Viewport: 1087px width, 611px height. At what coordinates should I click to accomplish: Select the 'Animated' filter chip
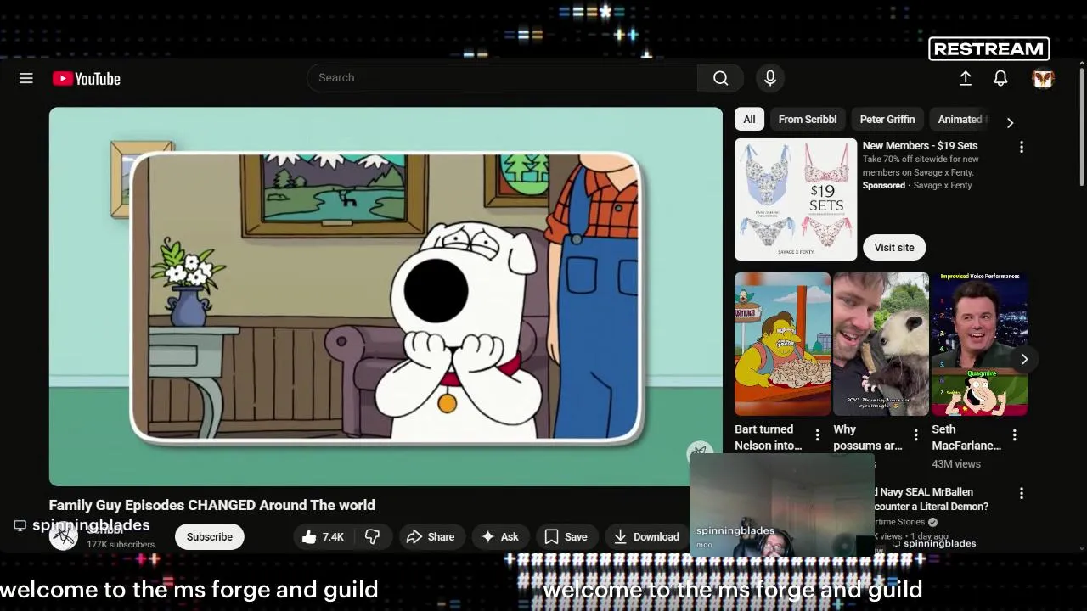(960, 120)
